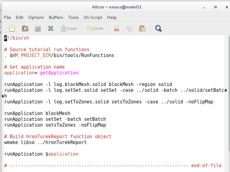The image size is (230, 172).
Task: Undo the last change
Action: [x=95, y=29]
